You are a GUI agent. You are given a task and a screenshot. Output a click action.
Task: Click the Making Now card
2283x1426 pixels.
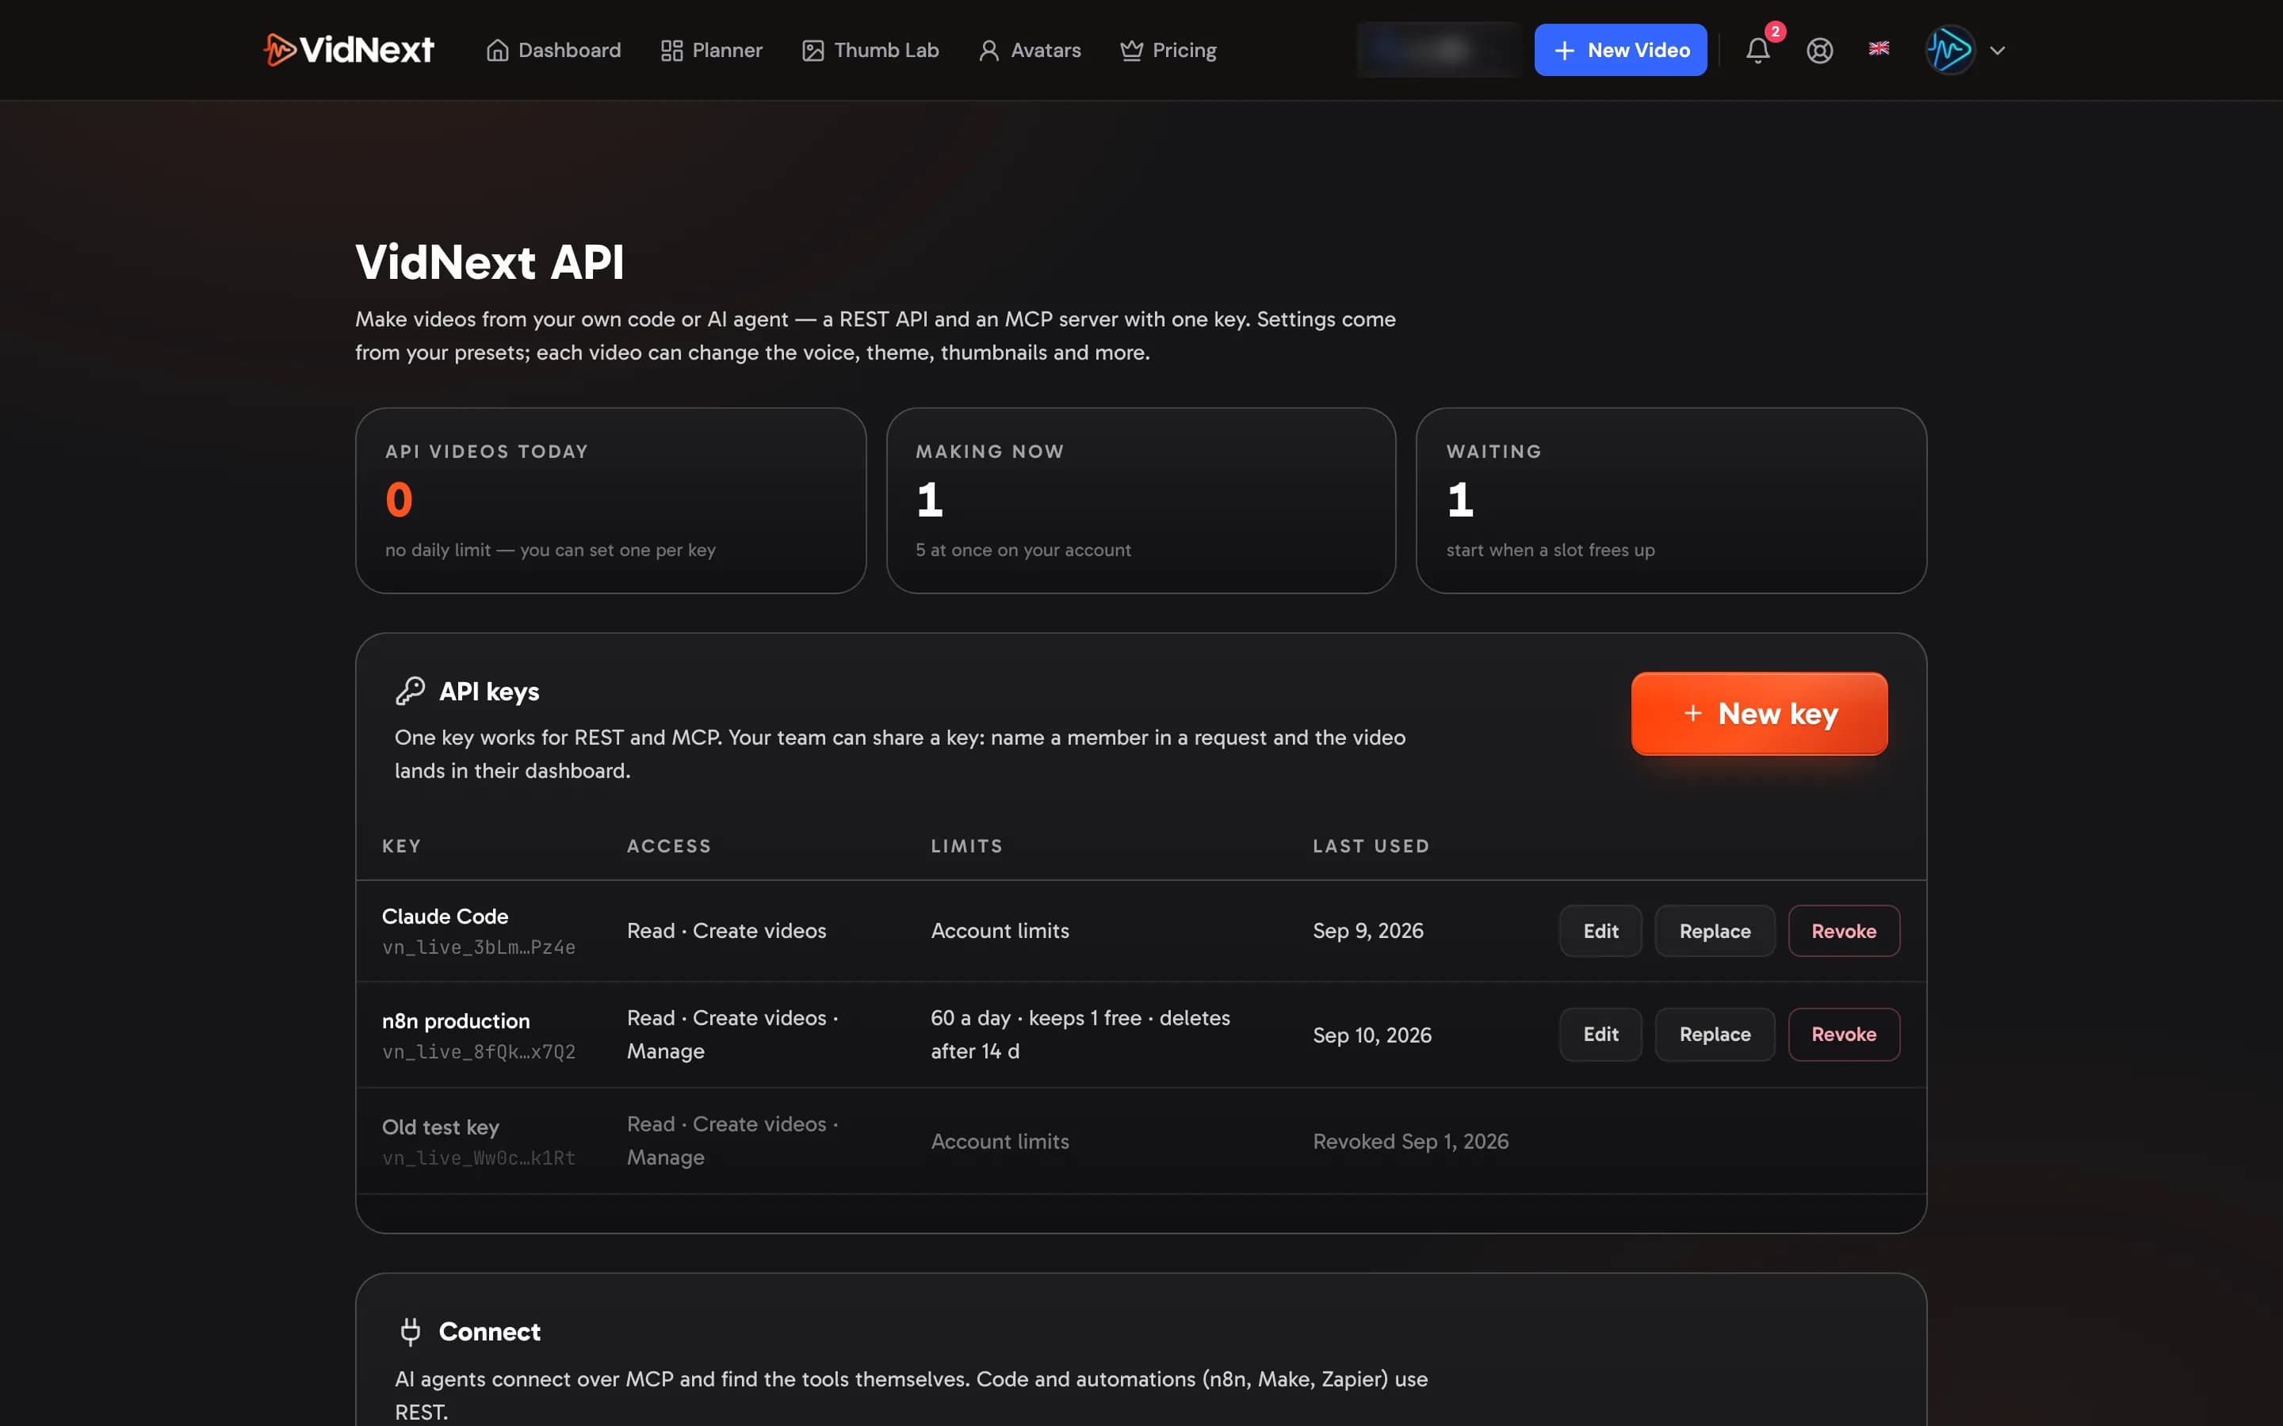(1141, 500)
